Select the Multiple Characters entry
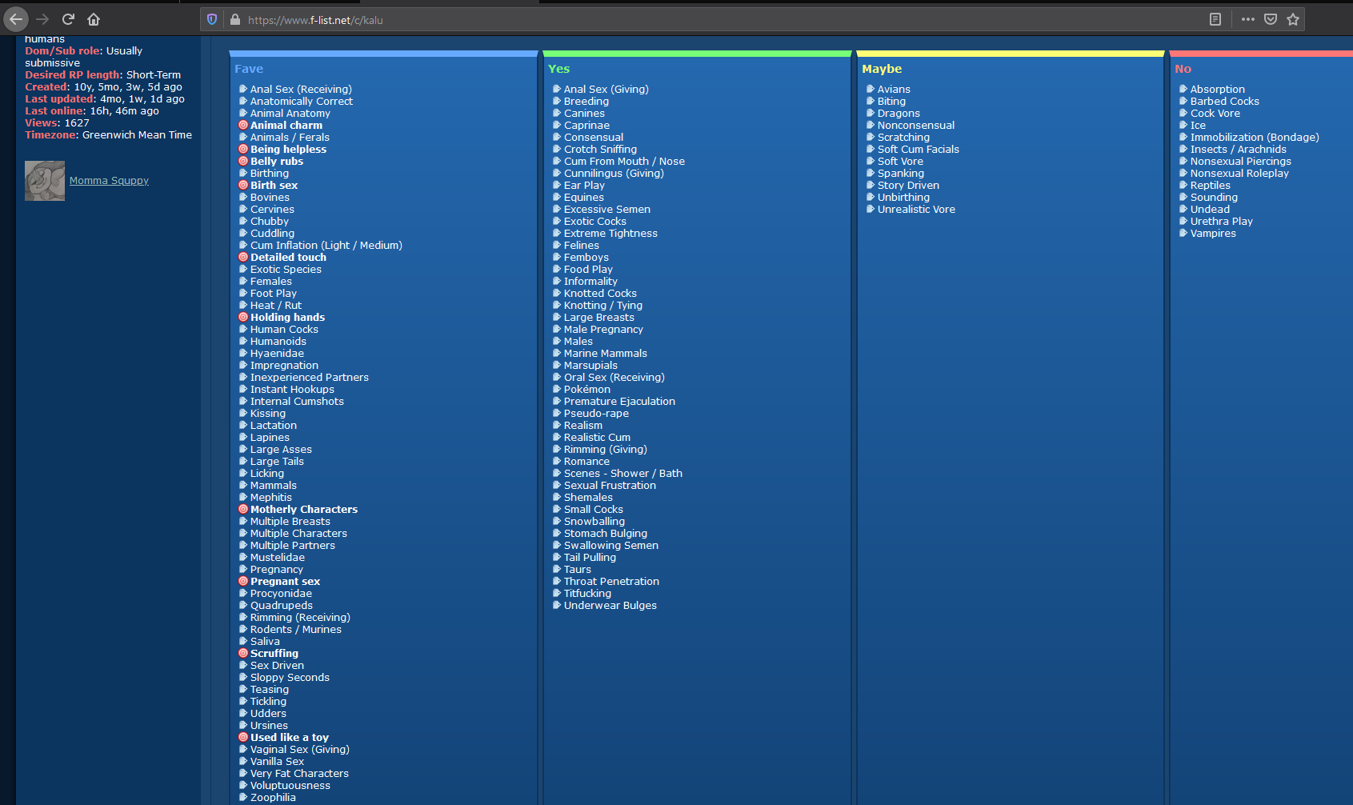 pyautogui.click(x=298, y=533)
